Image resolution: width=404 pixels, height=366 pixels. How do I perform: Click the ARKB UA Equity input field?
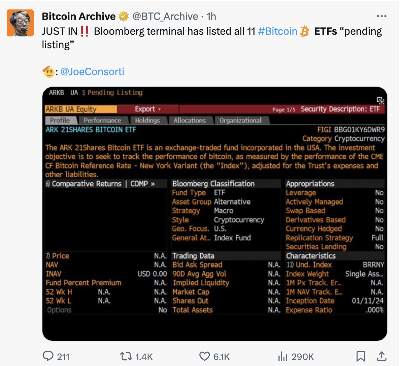click(81, 109)
